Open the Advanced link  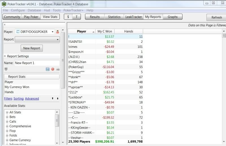click(32, 99)
